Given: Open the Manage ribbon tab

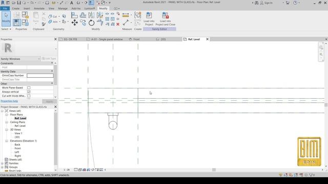Looking at the screenshot, I should tap(63, 9).
